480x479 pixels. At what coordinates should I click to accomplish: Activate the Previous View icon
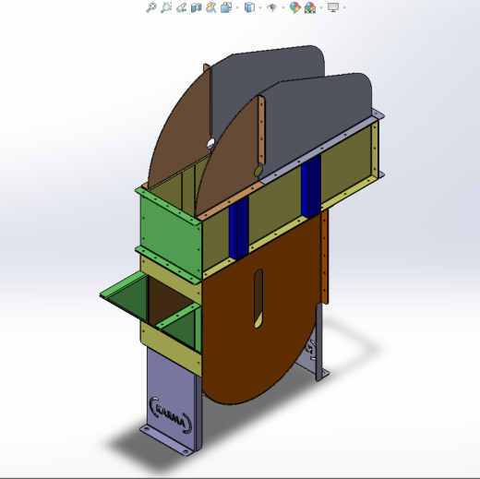click(181, 7)
